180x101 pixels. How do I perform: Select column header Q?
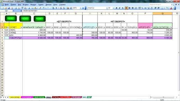pyautogui.click(x=163, y=13)
